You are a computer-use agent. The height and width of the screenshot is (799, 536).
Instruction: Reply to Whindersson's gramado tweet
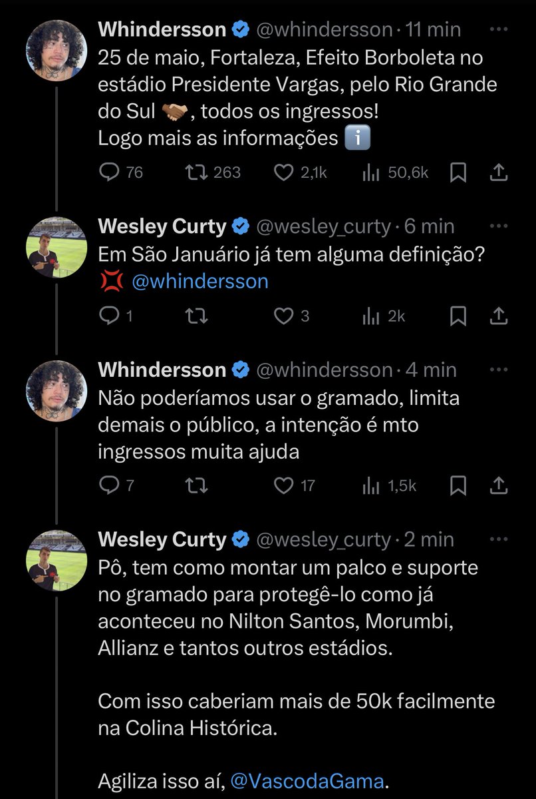pyautogui.click(x=108, y=486)
